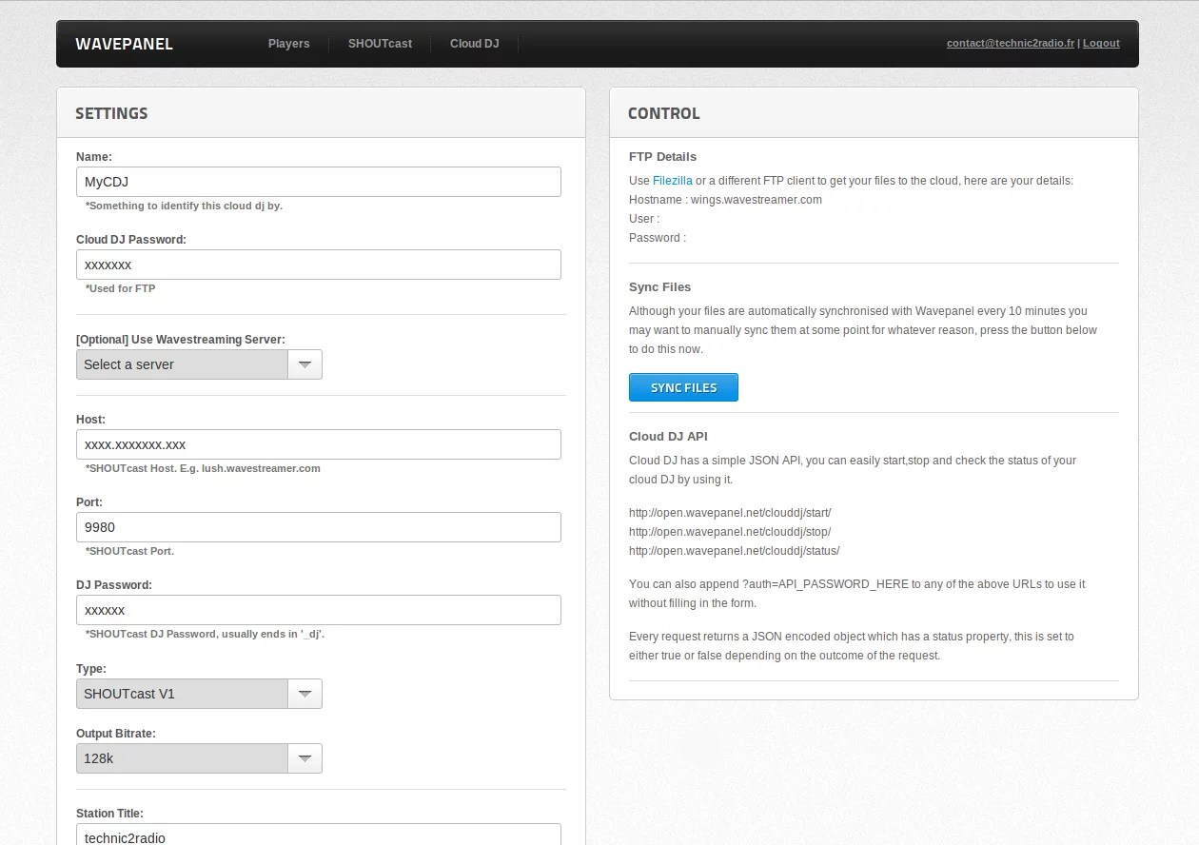The image size is (1199, 845).
Task: Click the Station Title input field
Action: coord(318,835)
